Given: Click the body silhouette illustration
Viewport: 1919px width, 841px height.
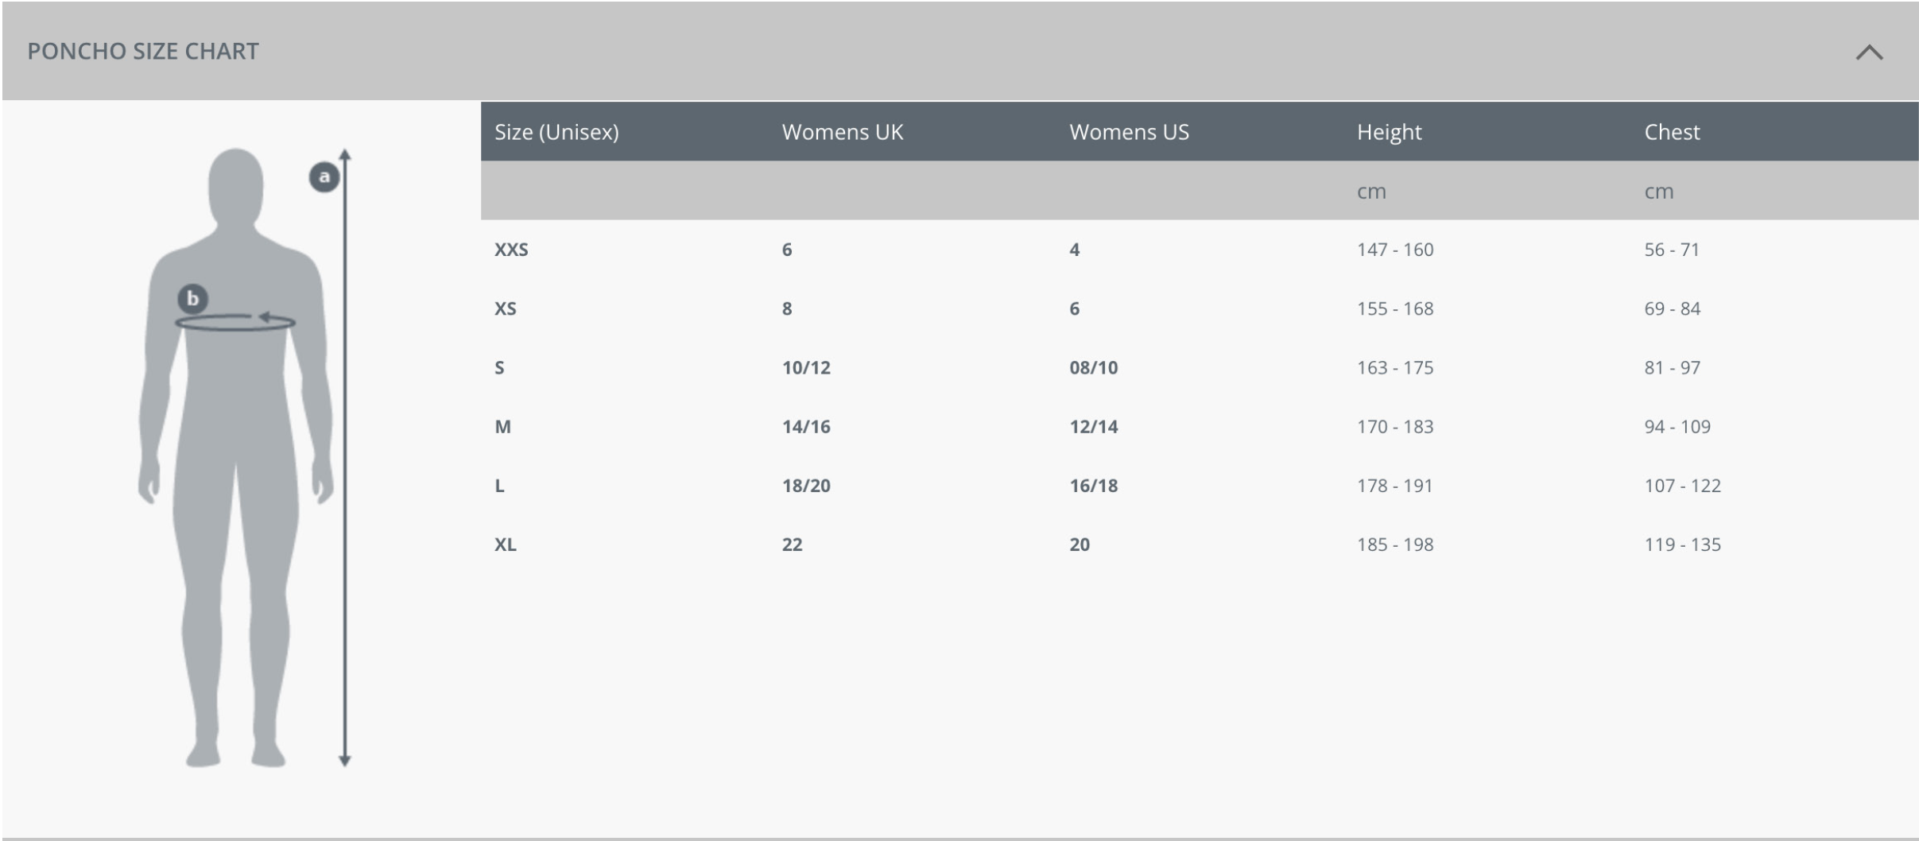Looking at the screenshot, I should click(236, 457).
